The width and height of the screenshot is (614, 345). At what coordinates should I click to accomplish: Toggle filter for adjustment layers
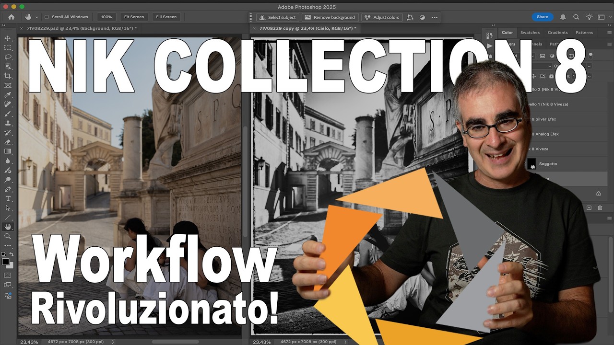(x=552, y=56)
